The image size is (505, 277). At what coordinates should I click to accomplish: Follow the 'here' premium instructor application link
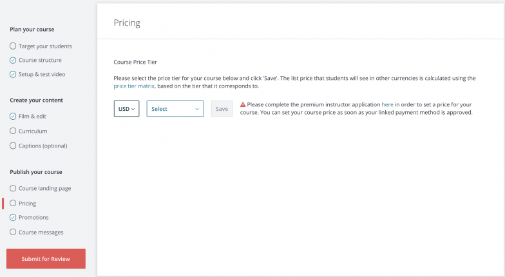(388, 104)
